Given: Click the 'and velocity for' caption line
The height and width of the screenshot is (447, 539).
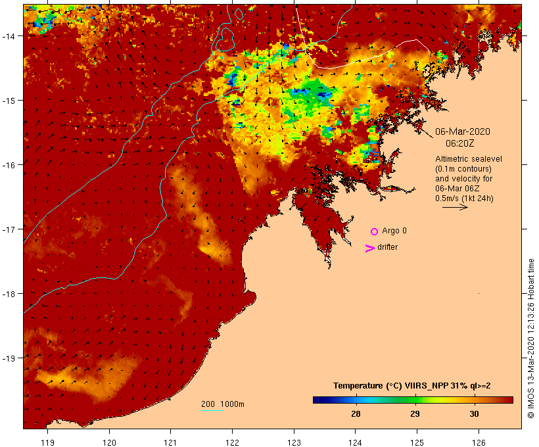Looking at the screenshot, I should 463,179.
